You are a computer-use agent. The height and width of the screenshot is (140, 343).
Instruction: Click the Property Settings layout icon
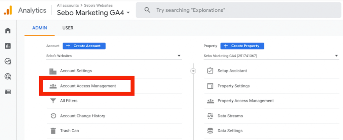coord(210,86)
